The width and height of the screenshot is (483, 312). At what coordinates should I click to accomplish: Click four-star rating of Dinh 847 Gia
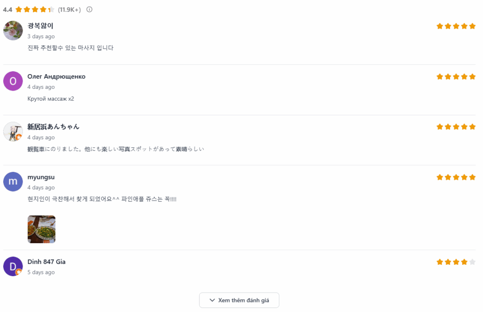(456, 262)
